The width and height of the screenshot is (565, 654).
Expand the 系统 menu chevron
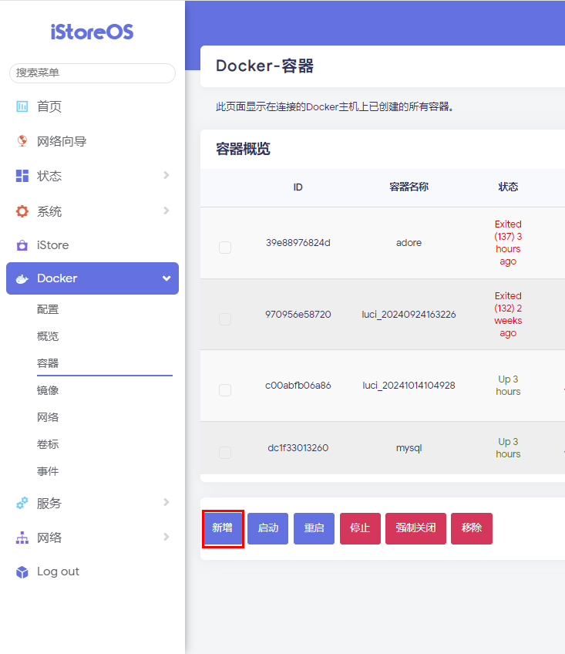[x=166, y=211]
